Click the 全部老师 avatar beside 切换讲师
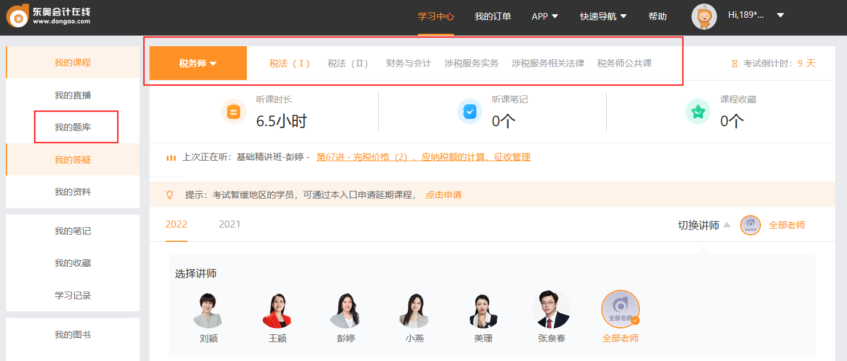This screenshot has height=361, width=847. tap(750, 225)
